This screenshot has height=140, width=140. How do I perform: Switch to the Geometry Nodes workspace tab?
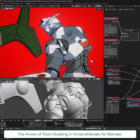coord(95,3)
